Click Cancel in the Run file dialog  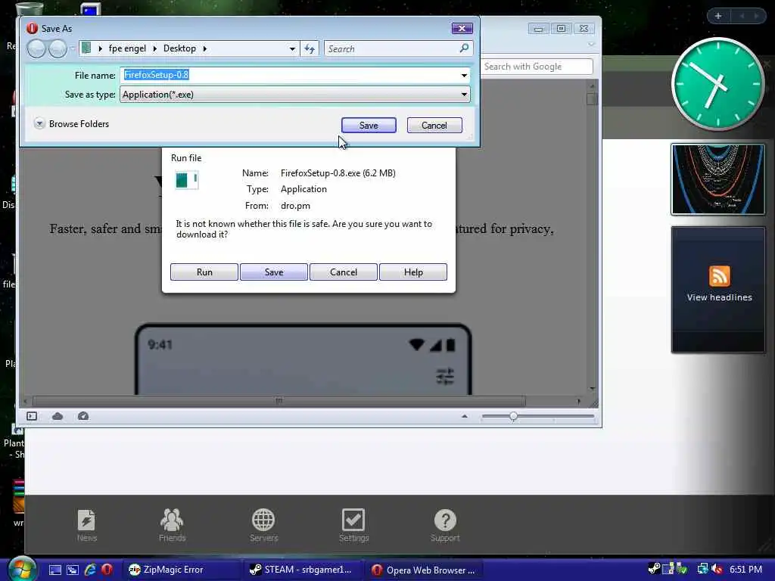tap(344, 272)
